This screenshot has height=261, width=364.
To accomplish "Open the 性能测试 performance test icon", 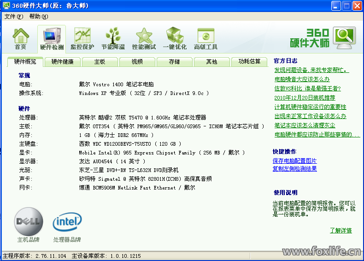I will 144,38.
